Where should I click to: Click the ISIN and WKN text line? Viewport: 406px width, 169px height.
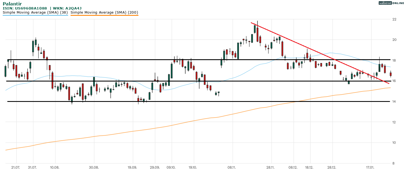tap(42, 8)
